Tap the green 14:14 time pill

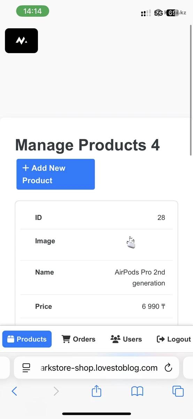(32, 11)
